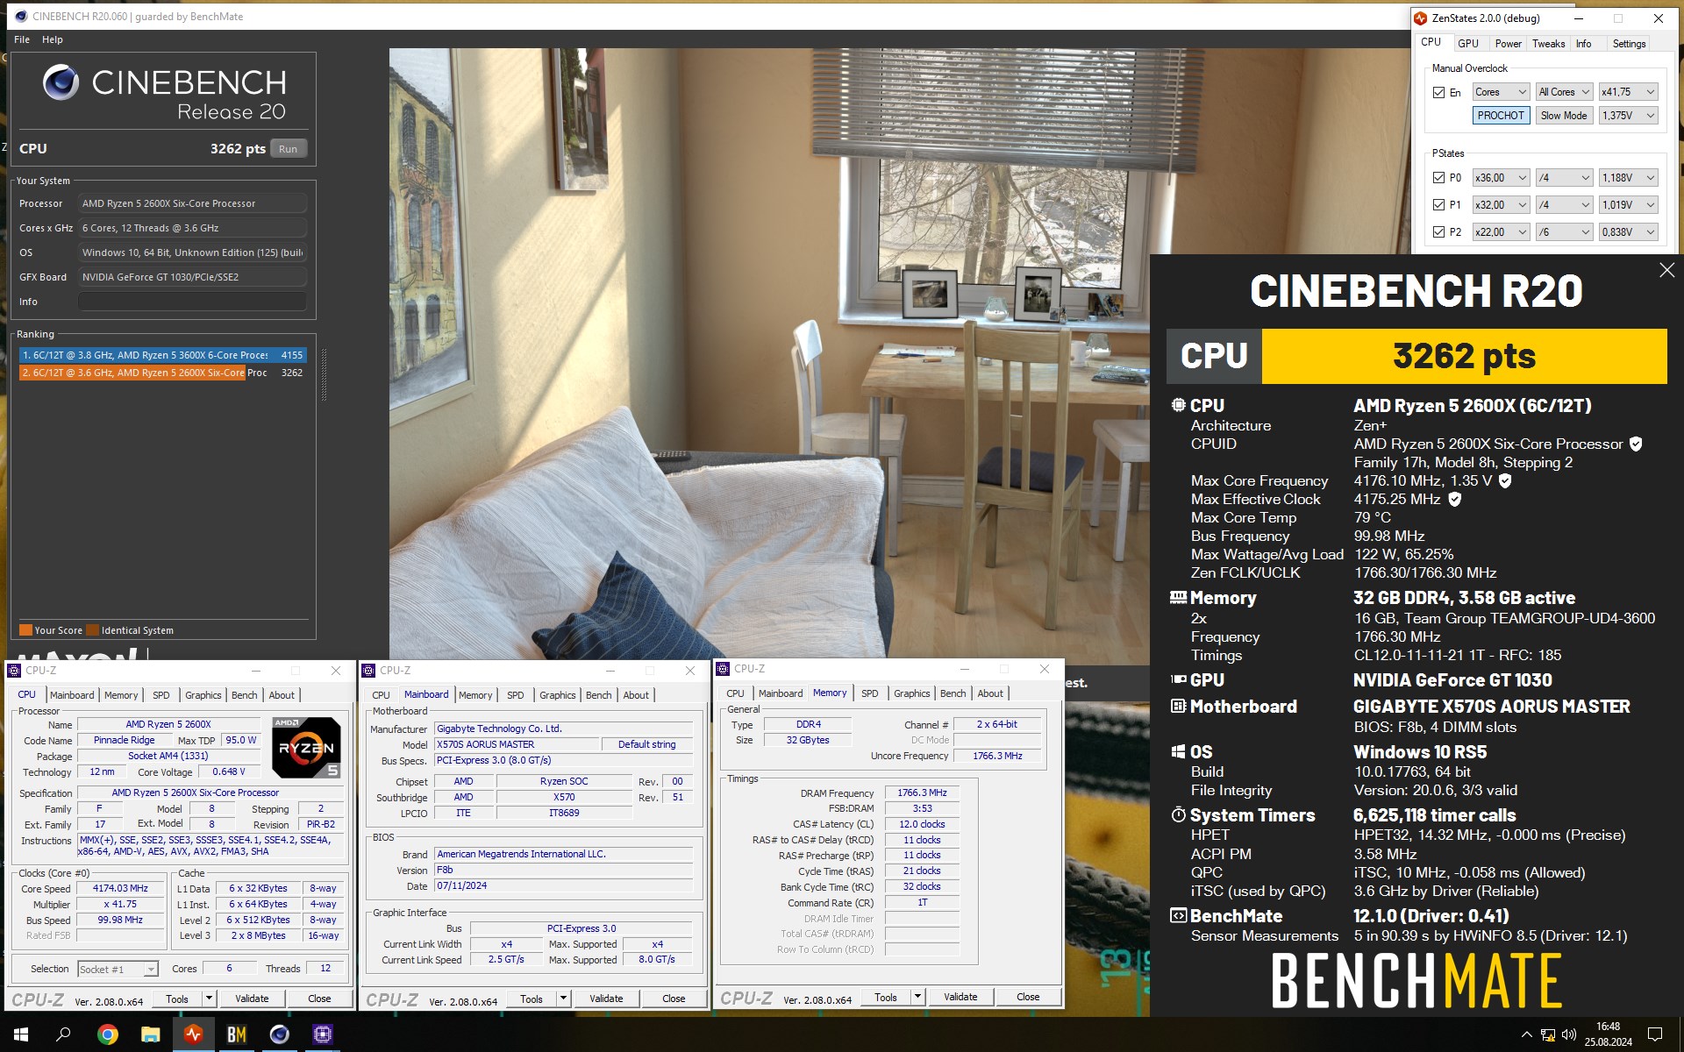
Task: Open the 1,375V voltage dropdown
Action: [x=1628, y=115]
